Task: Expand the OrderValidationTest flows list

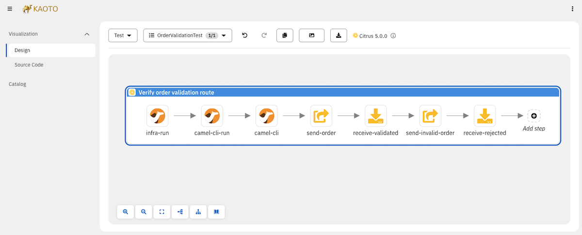Action: tap(188, 35)
